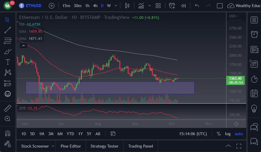Click the undo arrow
Screen dimensions: 261x152
[197, 6]
